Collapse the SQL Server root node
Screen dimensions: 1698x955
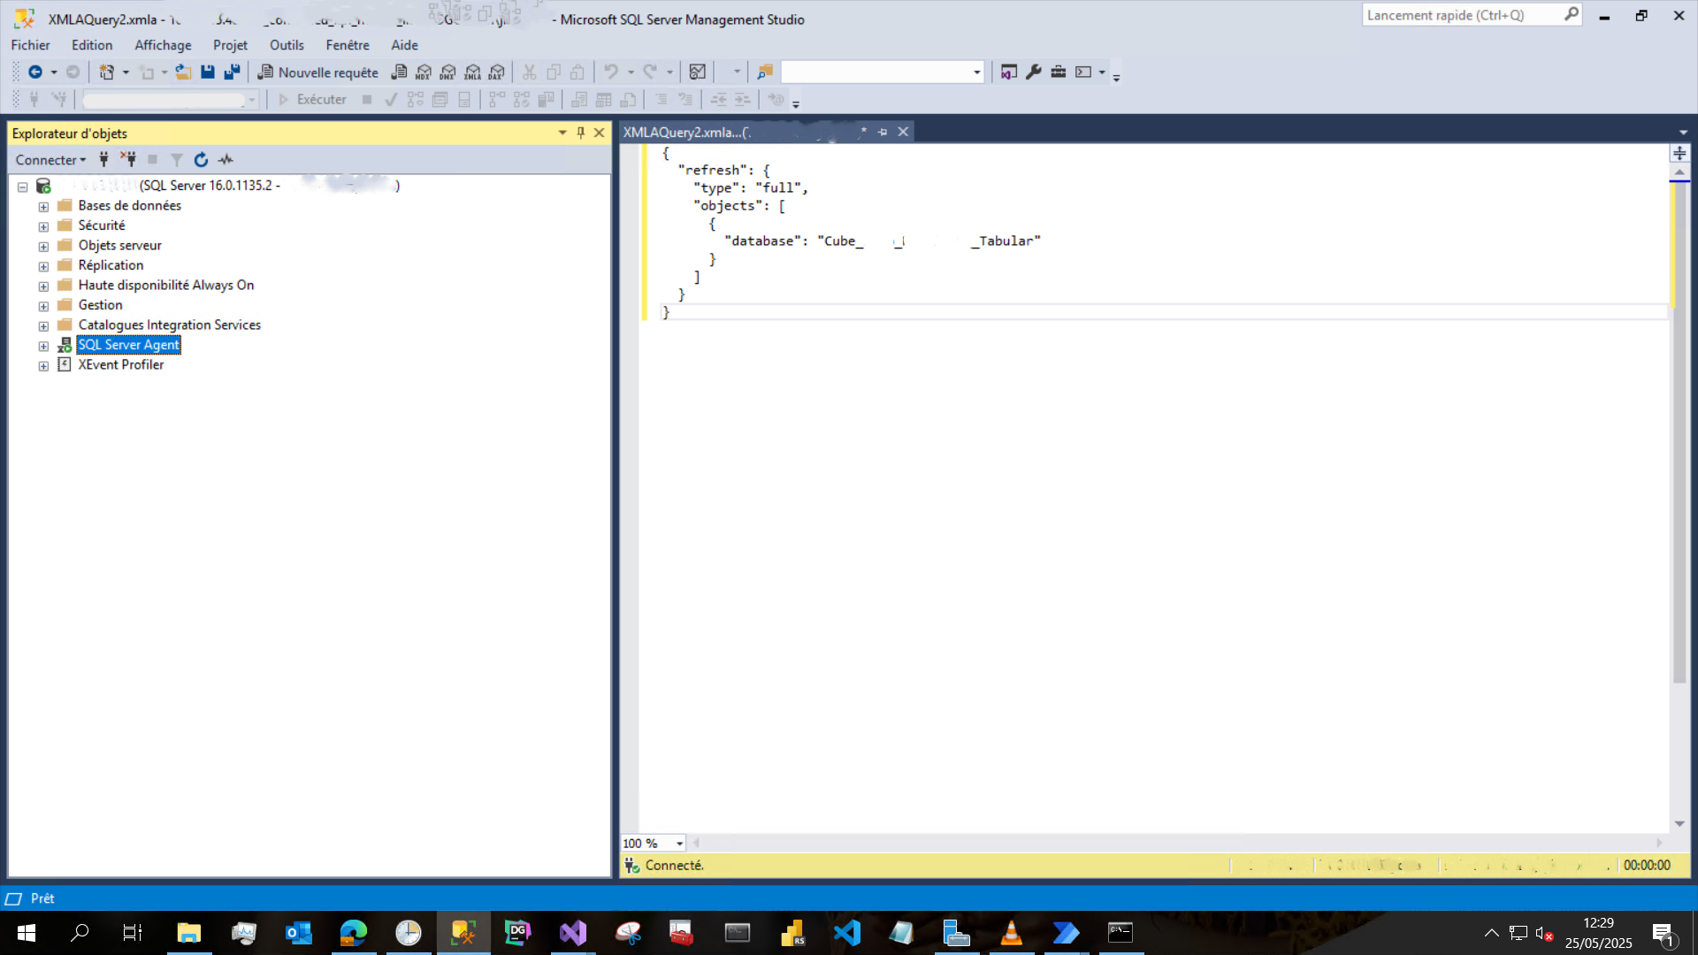click(23, 187)
